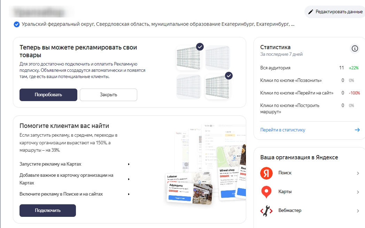Toggle checkmark on bottom-right fence product image
365x228 pixels.
(228, 76)
